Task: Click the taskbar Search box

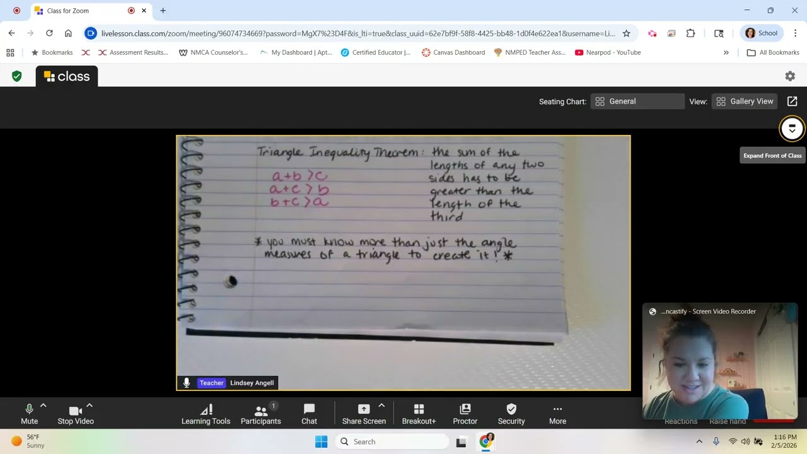Action: [x=392, y=441]
